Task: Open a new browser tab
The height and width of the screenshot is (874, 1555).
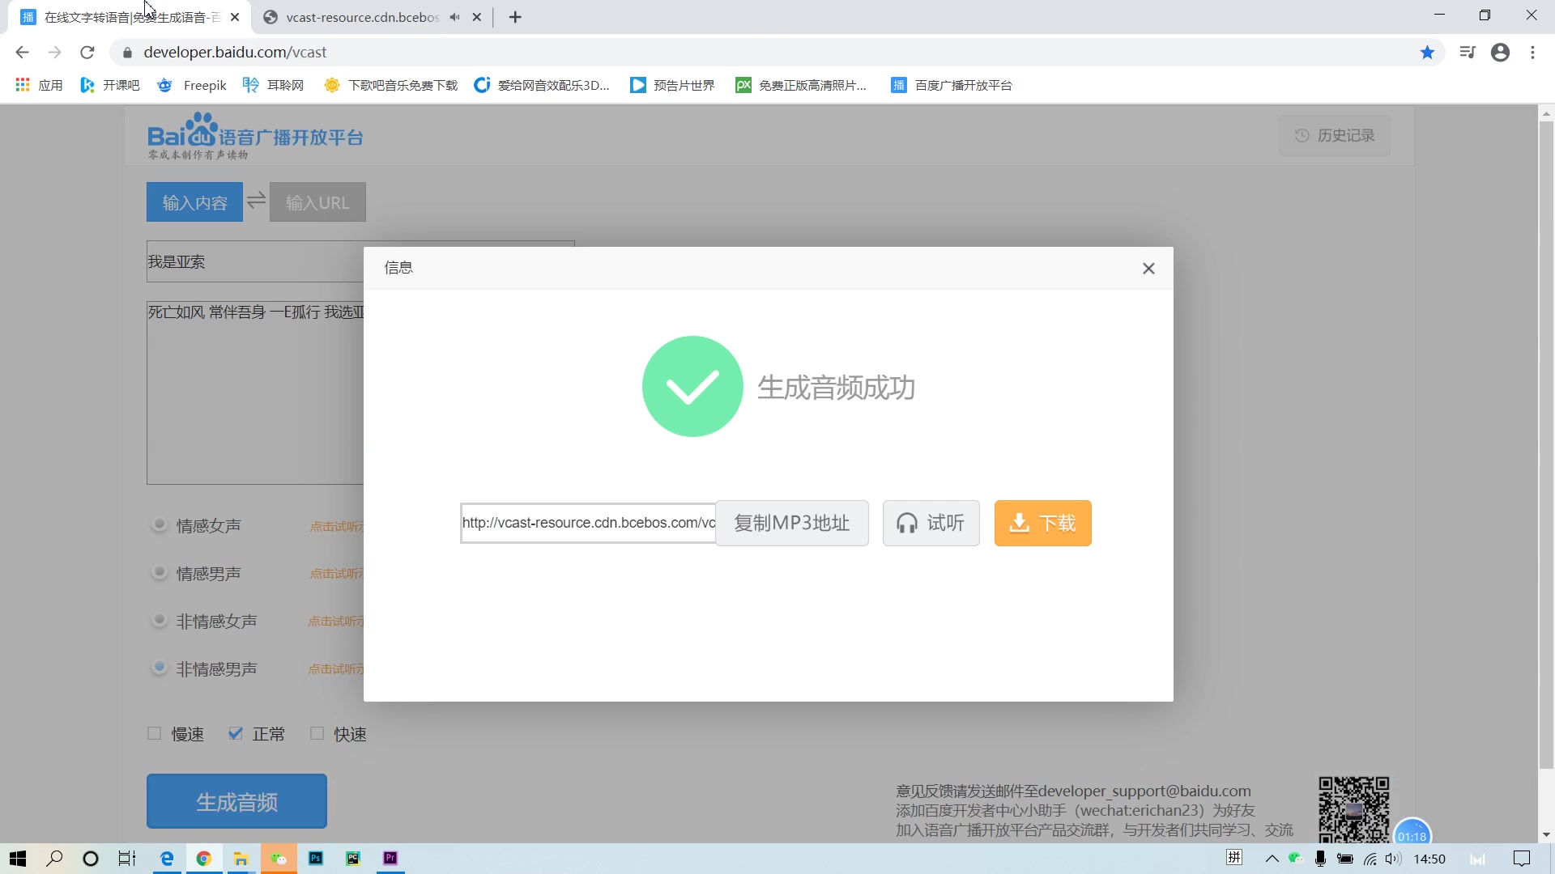Action: (x=515, y=17)
